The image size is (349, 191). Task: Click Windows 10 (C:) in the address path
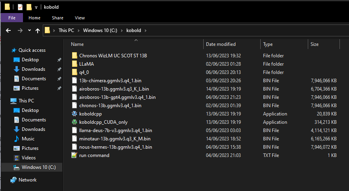tap(100, 30)
